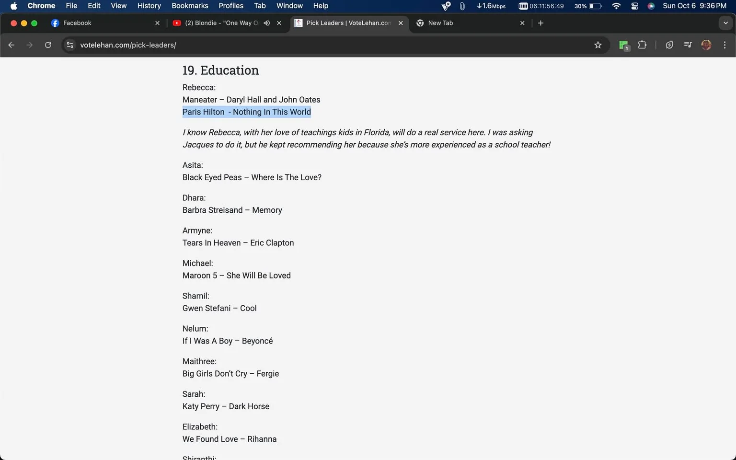The image size is (736, 460).
Task: Click the text Maneater – Daryl Hall and John Oates
Action: click(251, 100)
